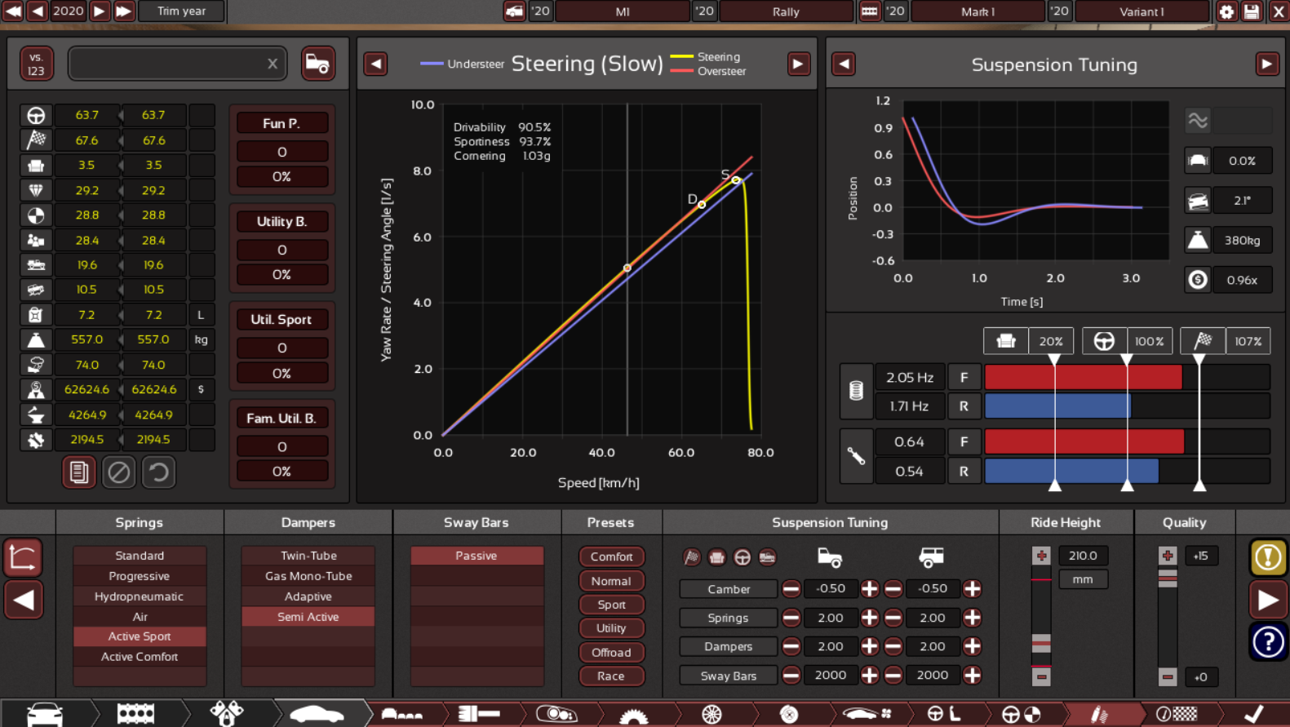1290x727 pixels.
Task: Apply the Offroad preset
Action: click(611, 652)
